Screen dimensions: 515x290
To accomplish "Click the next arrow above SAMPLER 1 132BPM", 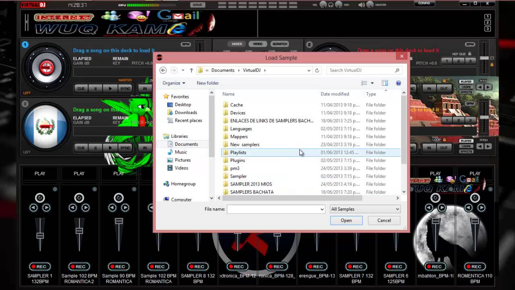I will pyautogui.click(x=46, y=208).
